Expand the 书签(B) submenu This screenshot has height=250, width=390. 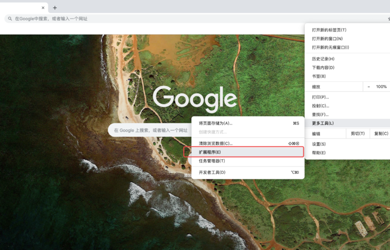point(319,76)
